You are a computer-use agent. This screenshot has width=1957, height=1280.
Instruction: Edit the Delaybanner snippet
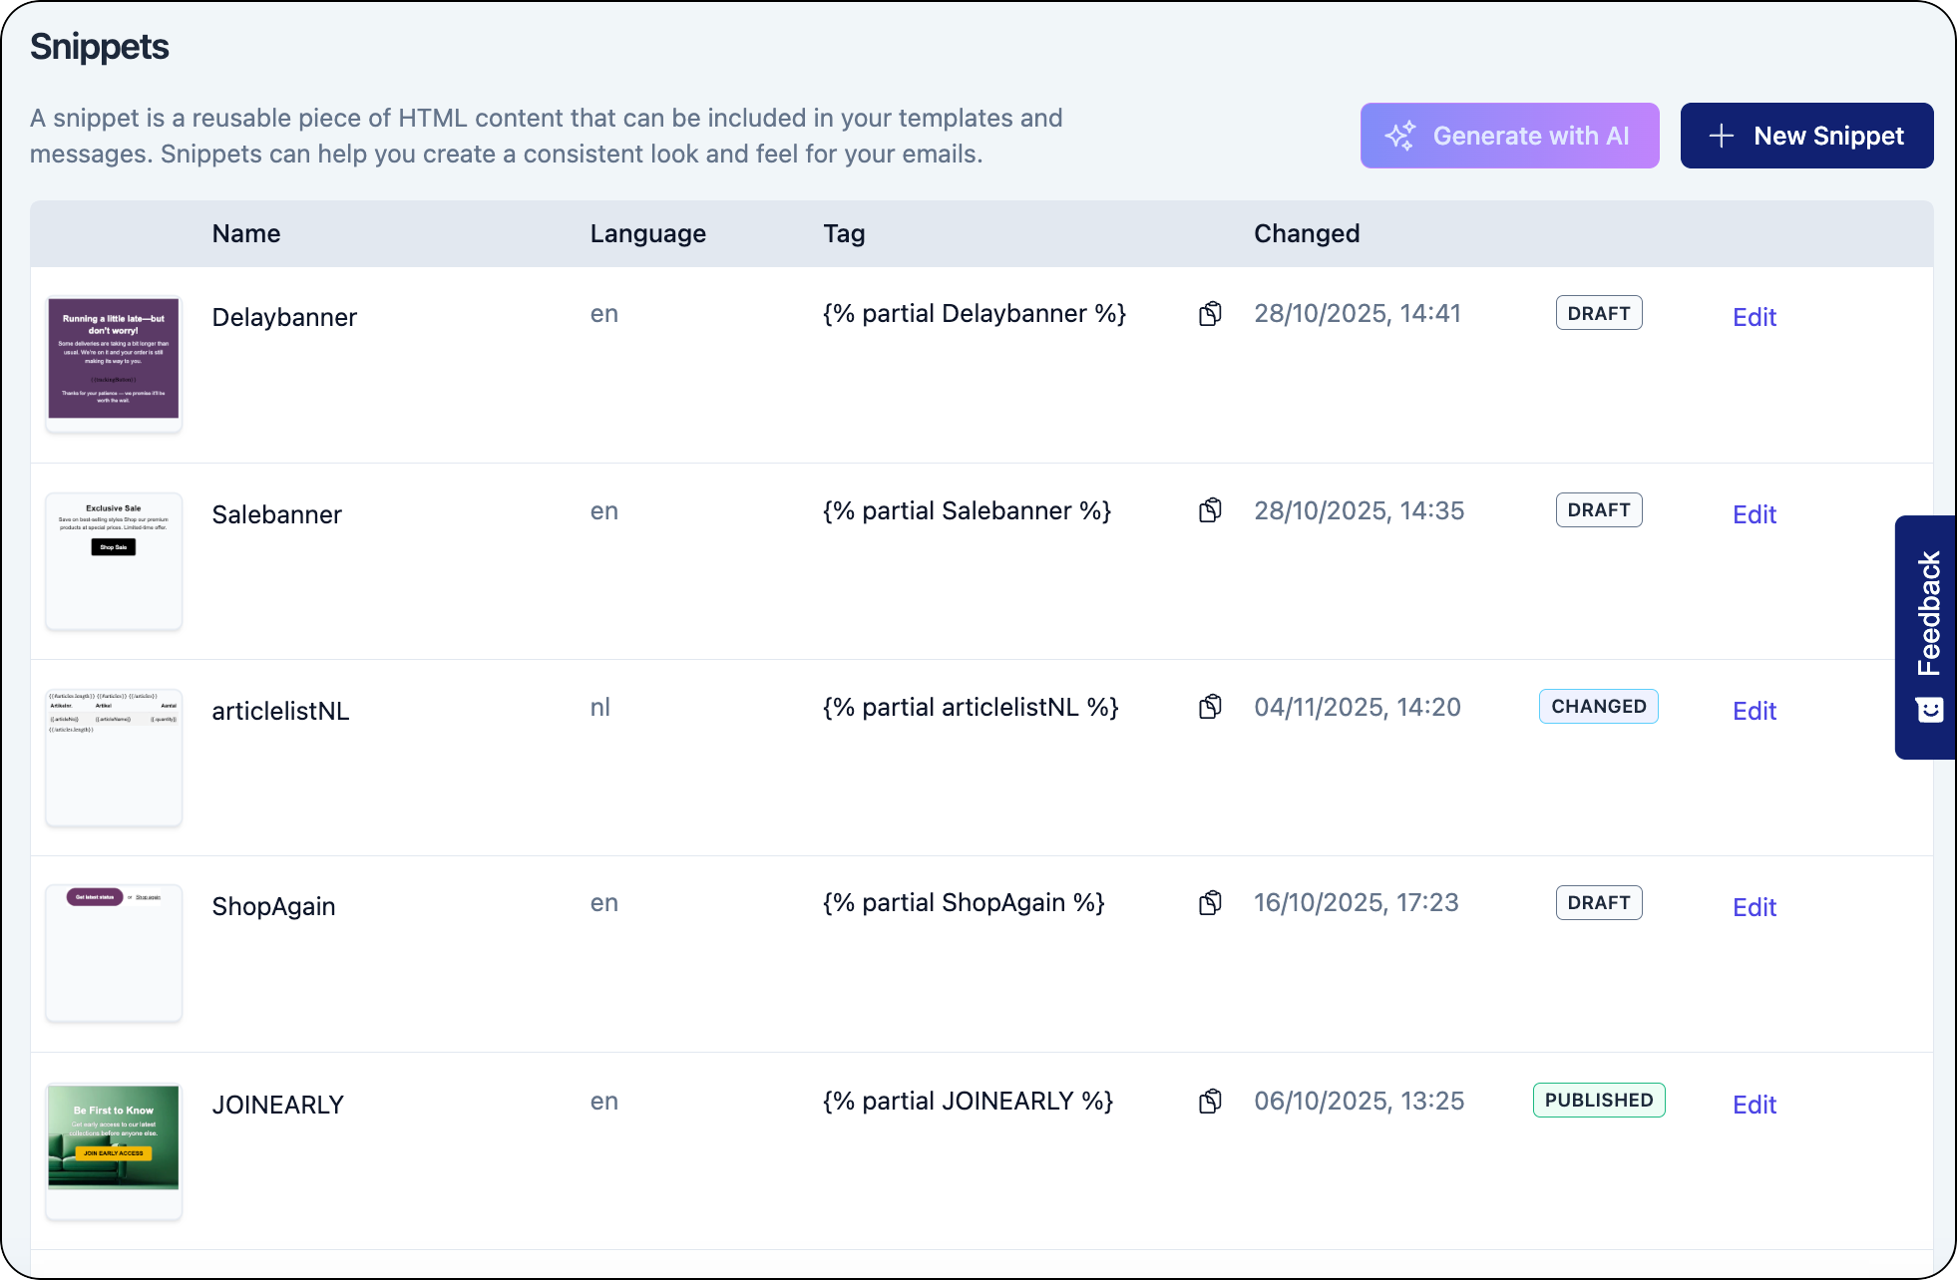[x=1755, y=317]
